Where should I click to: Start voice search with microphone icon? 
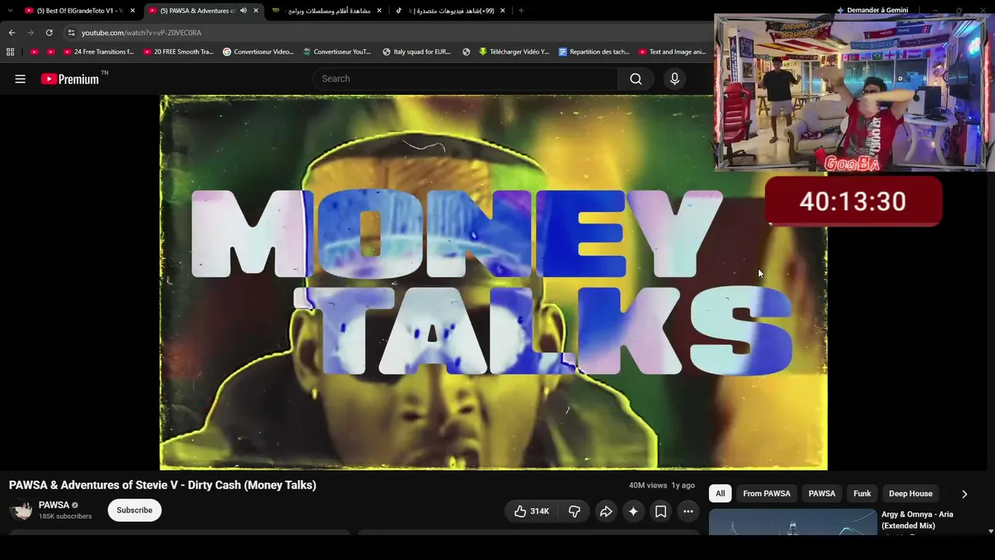(675, 79)
